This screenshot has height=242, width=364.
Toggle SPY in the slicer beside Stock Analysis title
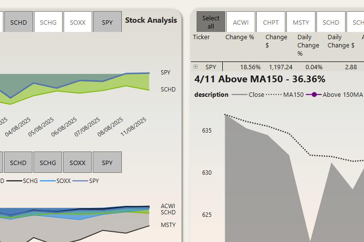coord(107,22)
